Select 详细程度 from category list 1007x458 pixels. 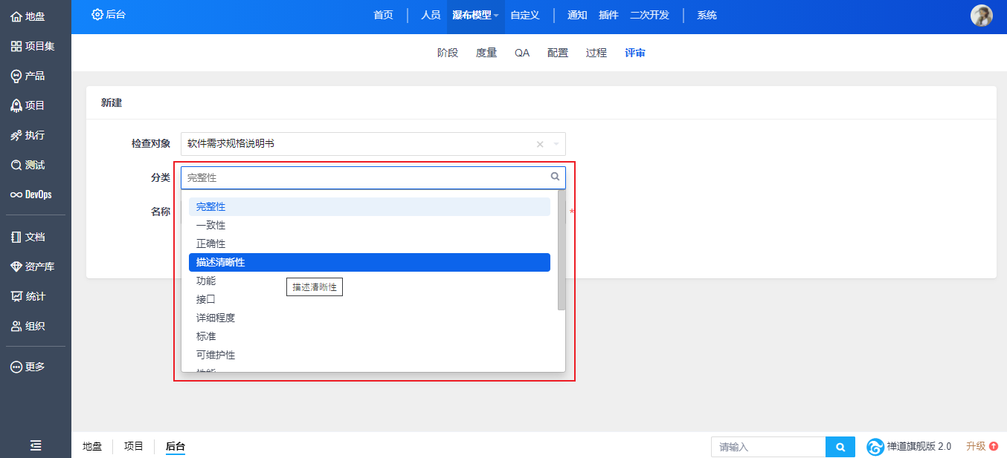(370, 318)
